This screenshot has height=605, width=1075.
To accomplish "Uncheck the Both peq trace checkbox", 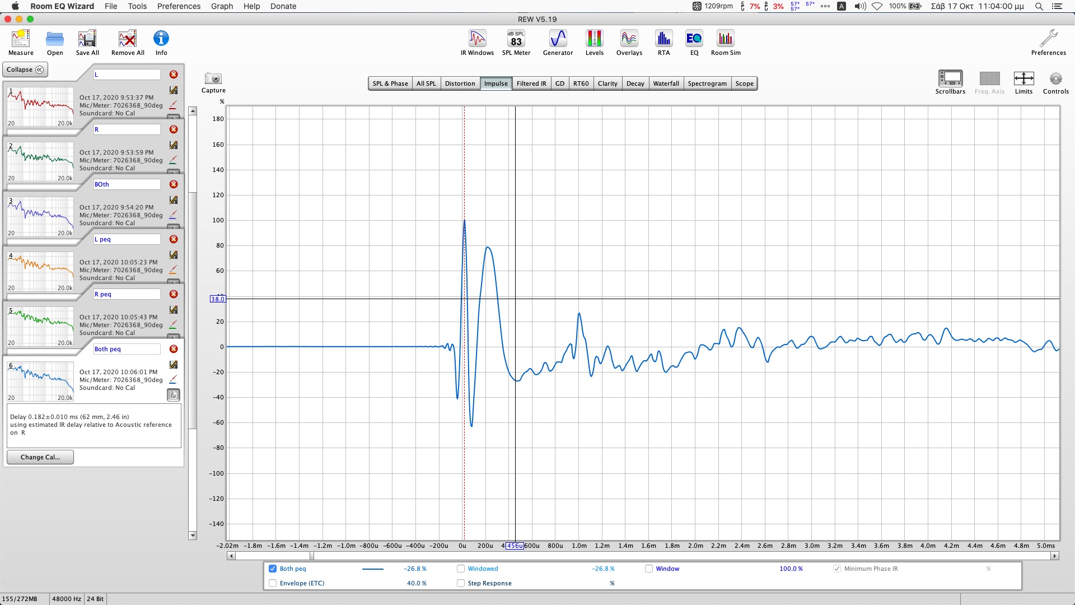I will coord(273,569).
